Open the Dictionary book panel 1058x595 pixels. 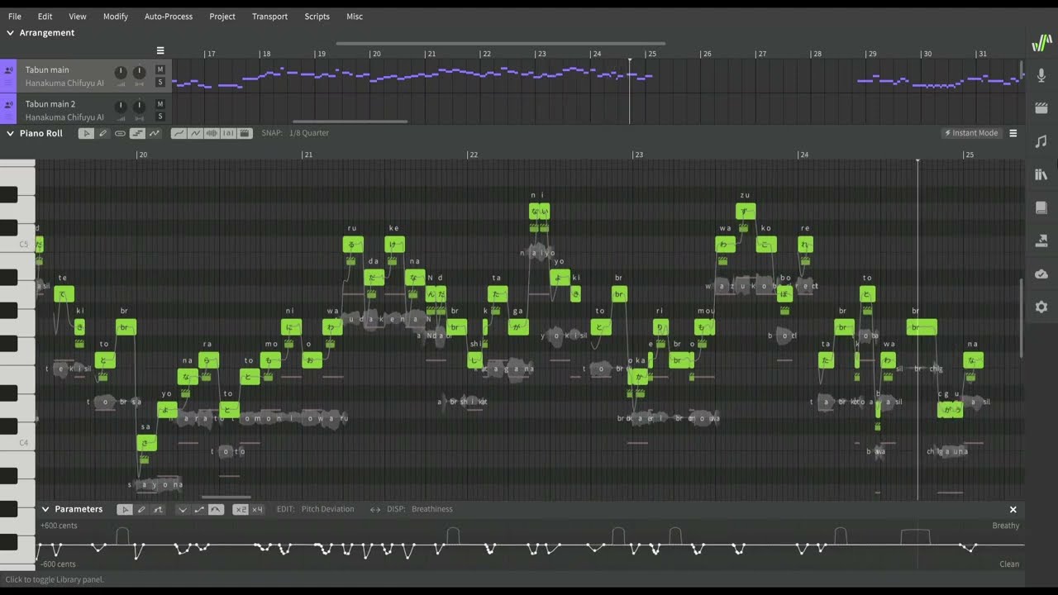[1041, 207]
